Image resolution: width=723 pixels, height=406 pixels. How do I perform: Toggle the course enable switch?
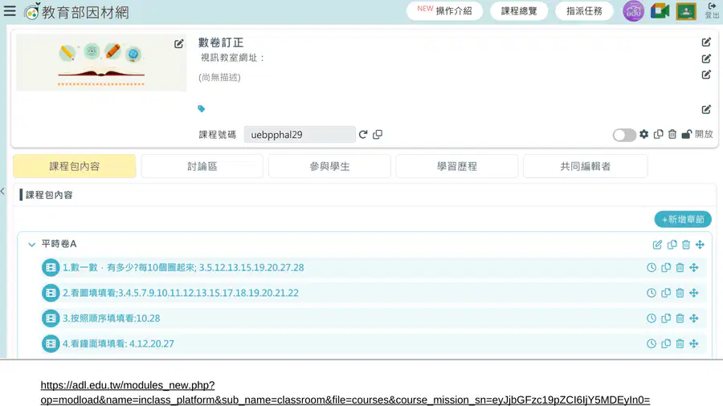pos(624,135)
